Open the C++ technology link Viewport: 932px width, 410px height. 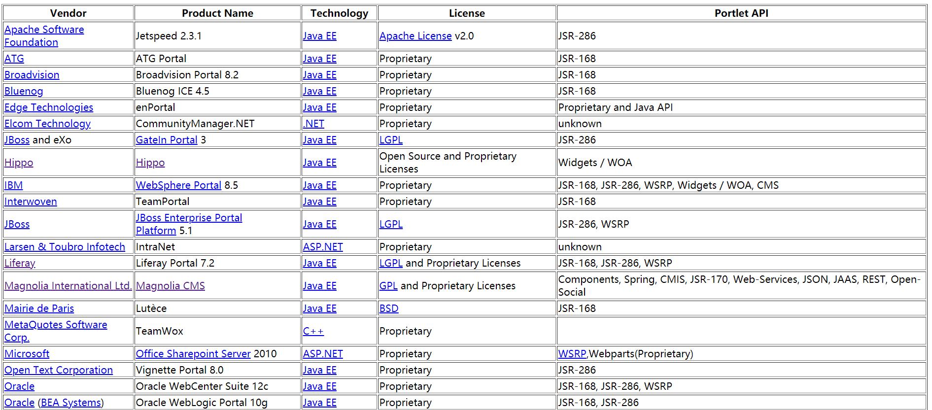click(x=313, y=331)
